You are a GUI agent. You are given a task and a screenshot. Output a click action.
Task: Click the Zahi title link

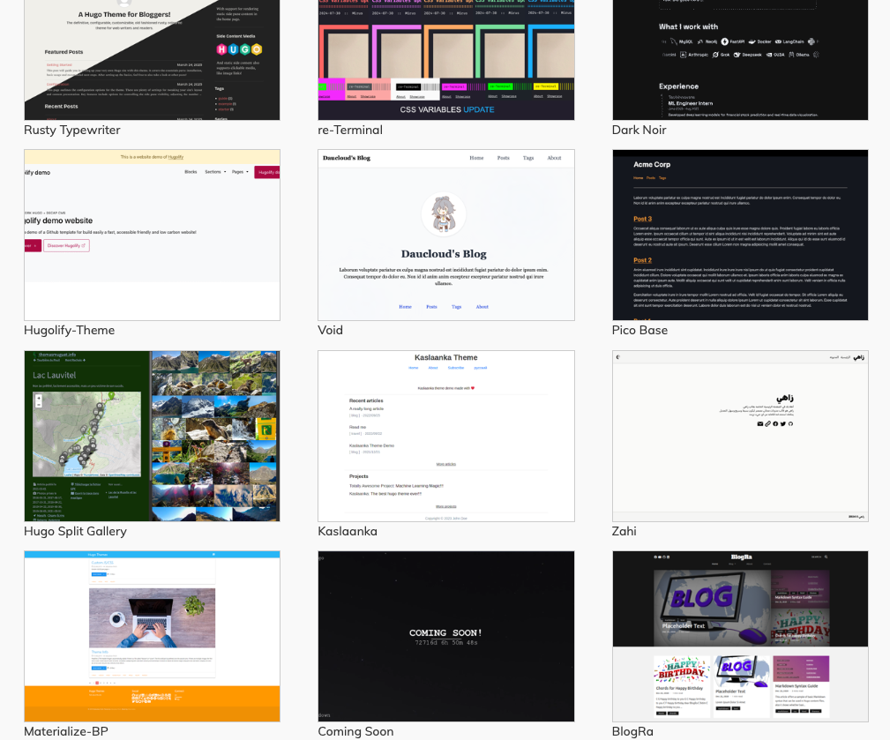tap(624, 531)
